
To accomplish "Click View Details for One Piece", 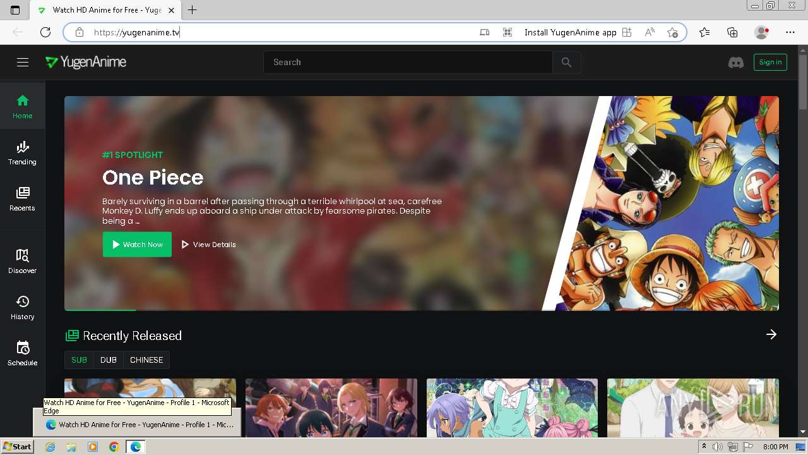I will pos(209,245).
